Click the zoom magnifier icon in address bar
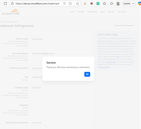Image resolution: width=141 pixels, height=129 pixels. [65, 4]
